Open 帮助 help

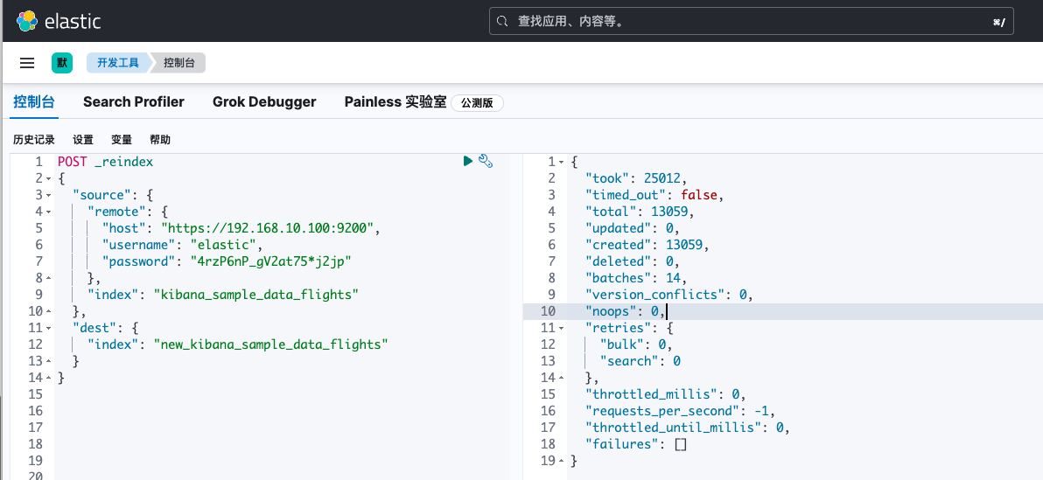pos(160,140)
